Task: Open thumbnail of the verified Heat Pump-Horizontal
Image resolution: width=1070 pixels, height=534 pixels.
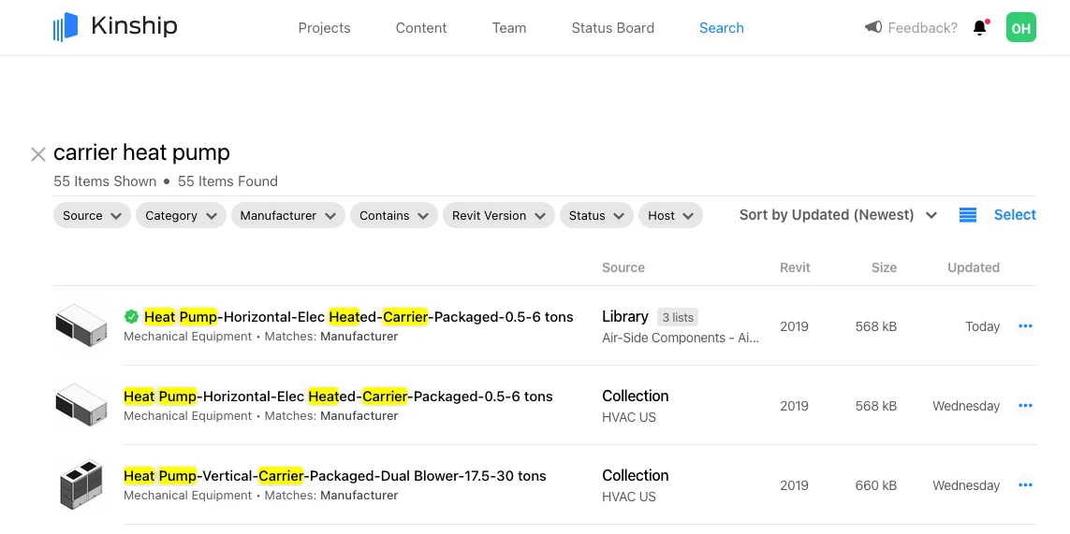Action: click(81, 325)
